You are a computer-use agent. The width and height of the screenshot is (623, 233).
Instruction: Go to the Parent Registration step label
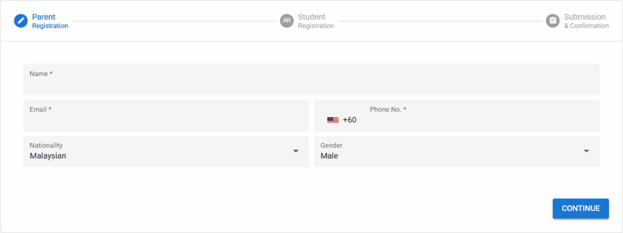[x=50, y=21]
